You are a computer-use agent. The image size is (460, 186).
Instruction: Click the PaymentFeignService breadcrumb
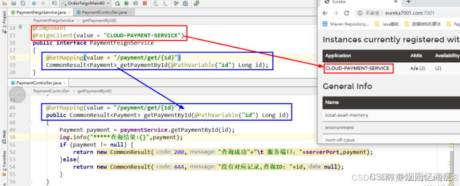[x=53, y=21]
